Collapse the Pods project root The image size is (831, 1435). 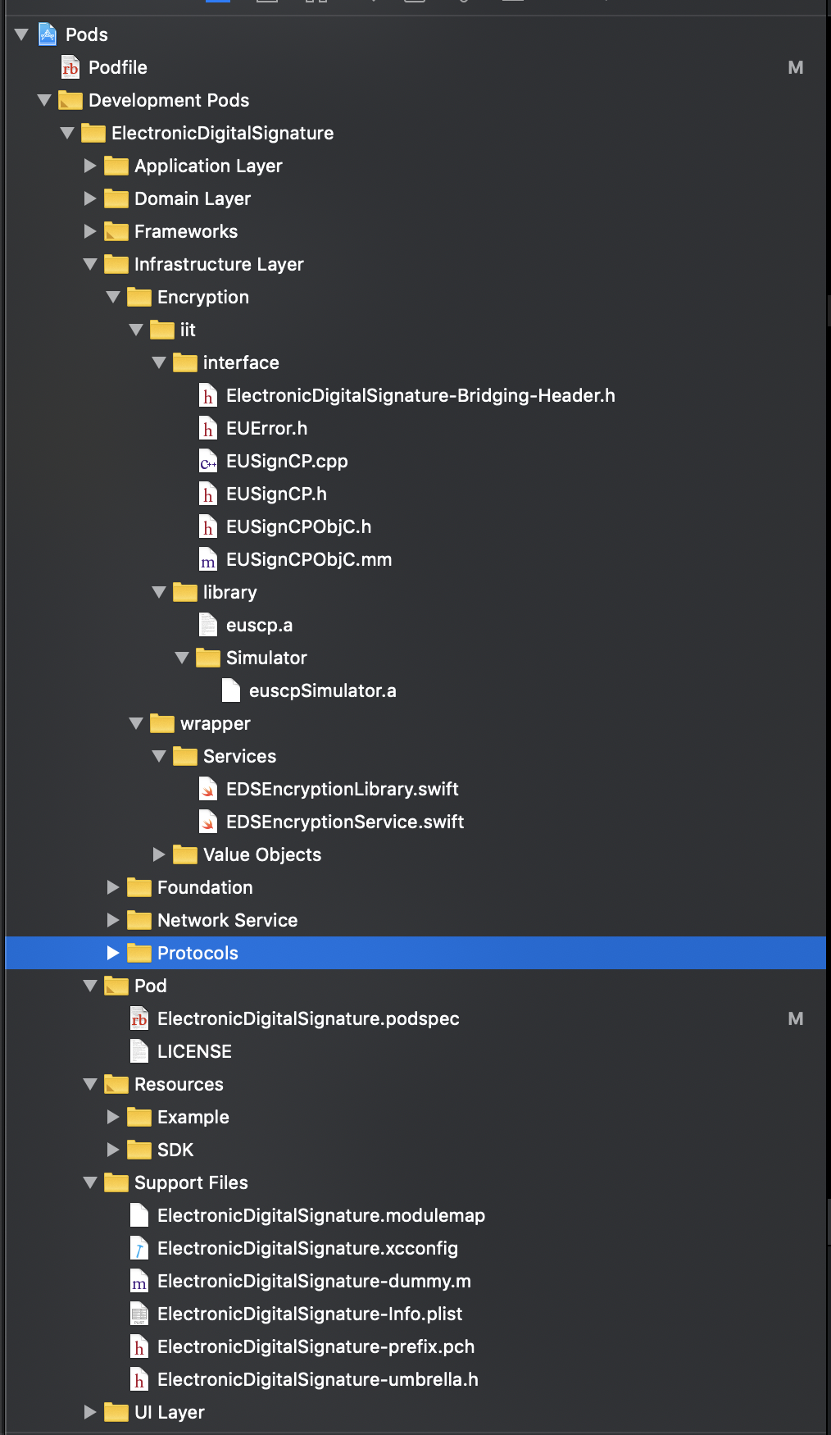tap(21, 34)
